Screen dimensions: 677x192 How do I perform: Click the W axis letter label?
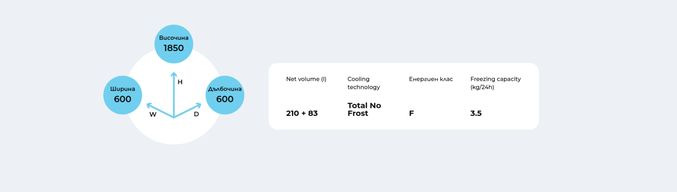tap(153, 115)
